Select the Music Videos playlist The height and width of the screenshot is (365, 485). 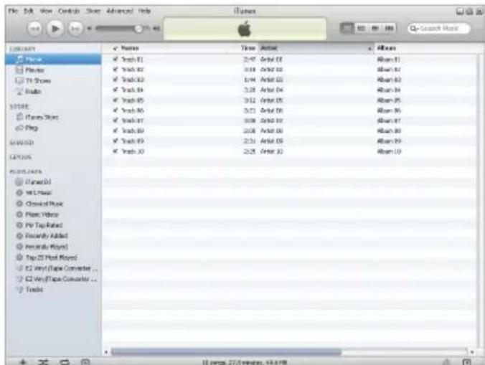tap(53, 214)
